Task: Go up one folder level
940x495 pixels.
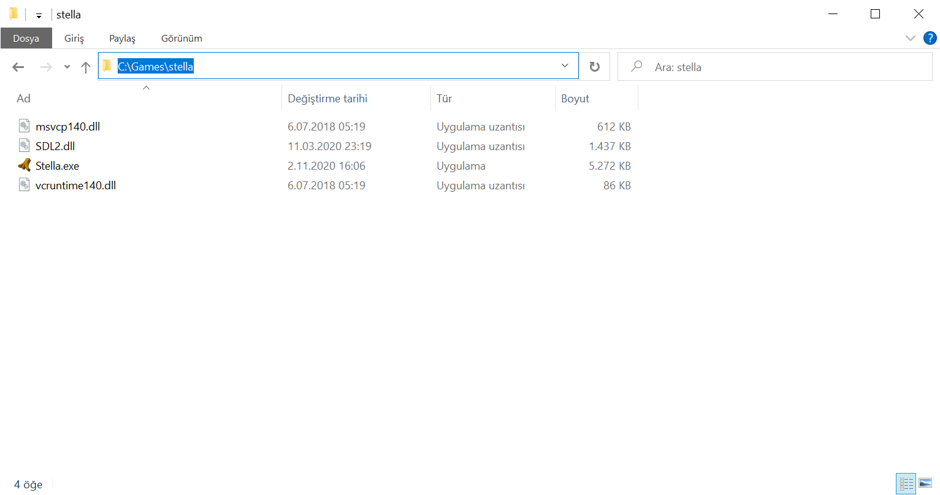Action: 86,67
